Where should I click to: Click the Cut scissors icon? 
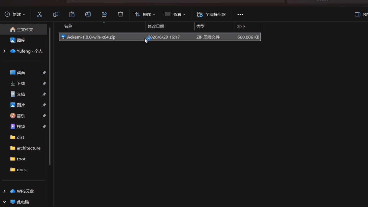coord(40,14)
